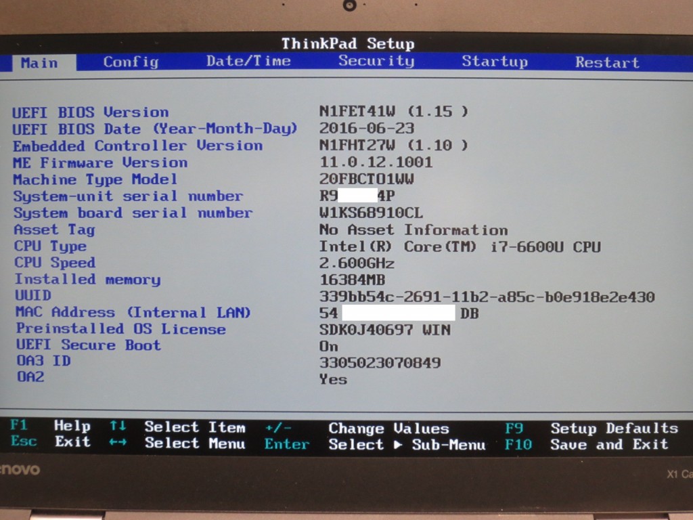This screenshot has height=520, width=693.
Task: Select the 11.0.12.1001 firmware value
Action: (x=376, y=162)
